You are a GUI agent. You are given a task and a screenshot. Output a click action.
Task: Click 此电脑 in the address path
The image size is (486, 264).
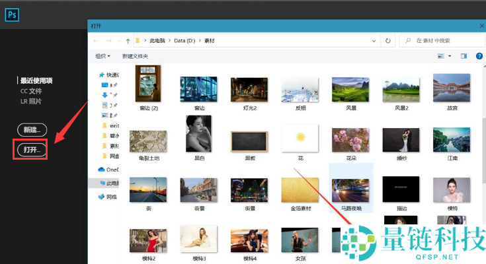click(157, 41)
